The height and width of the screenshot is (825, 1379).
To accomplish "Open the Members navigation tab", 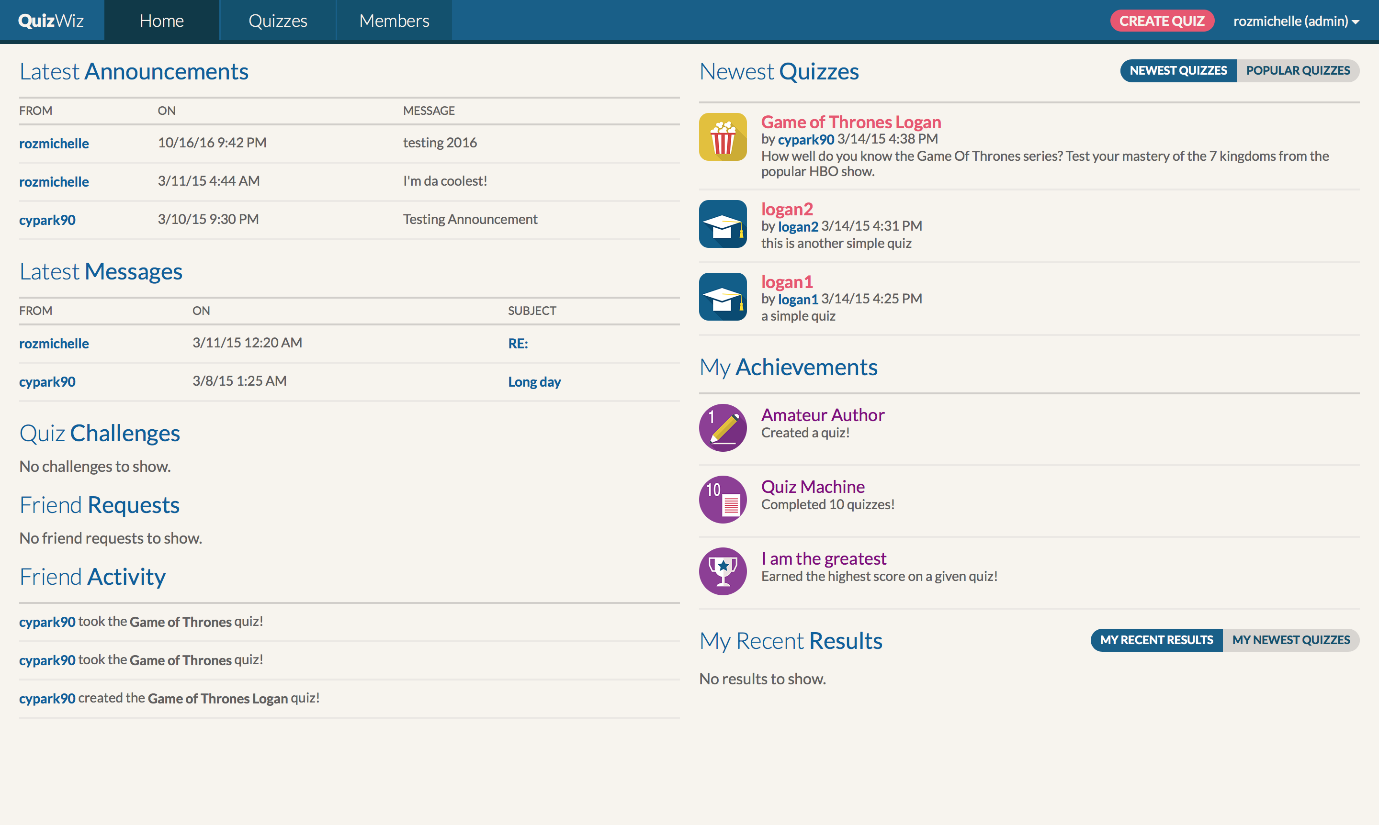I will 394,21.
